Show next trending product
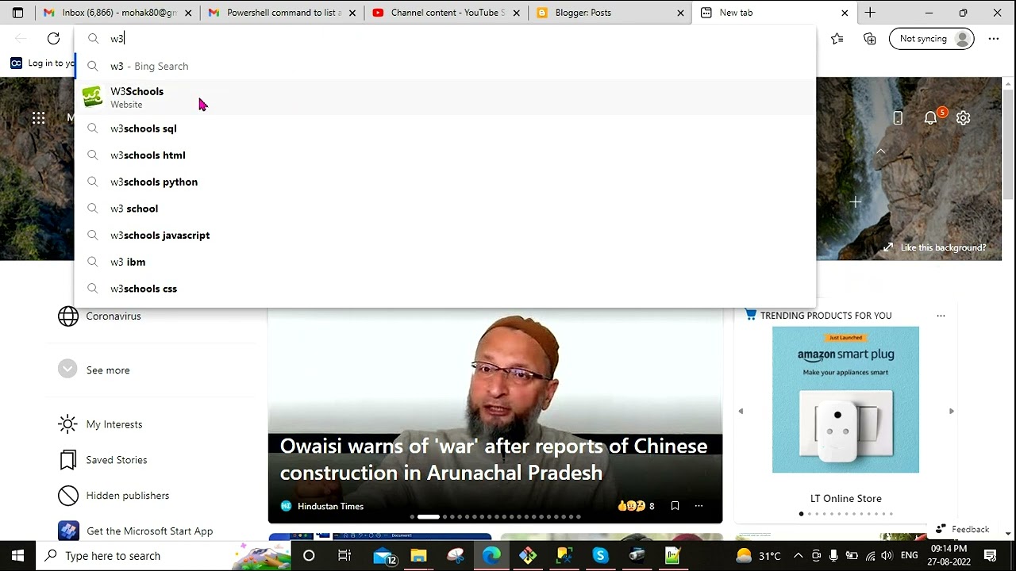Image resolution: width=1016 pixels, height=571 pixels. tap(951, 411)
